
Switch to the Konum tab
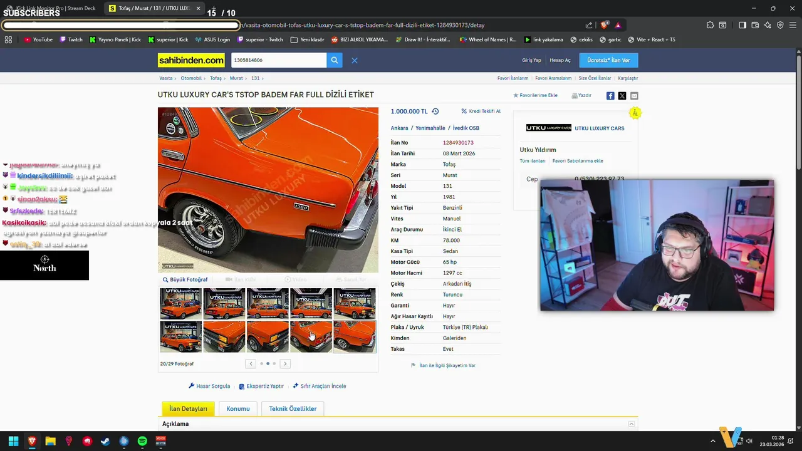pyautogui.click(x=238, y=408)
